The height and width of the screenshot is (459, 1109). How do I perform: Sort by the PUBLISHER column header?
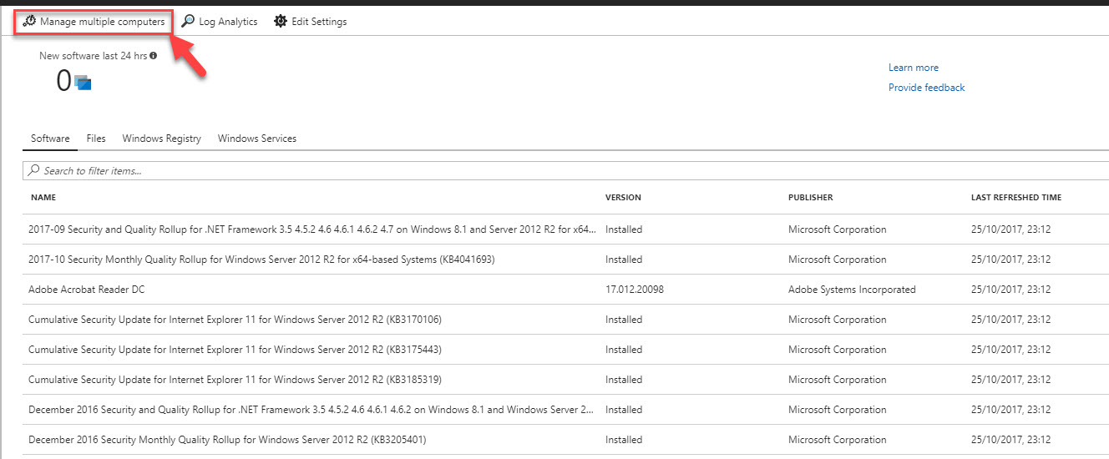pos(811,198)
